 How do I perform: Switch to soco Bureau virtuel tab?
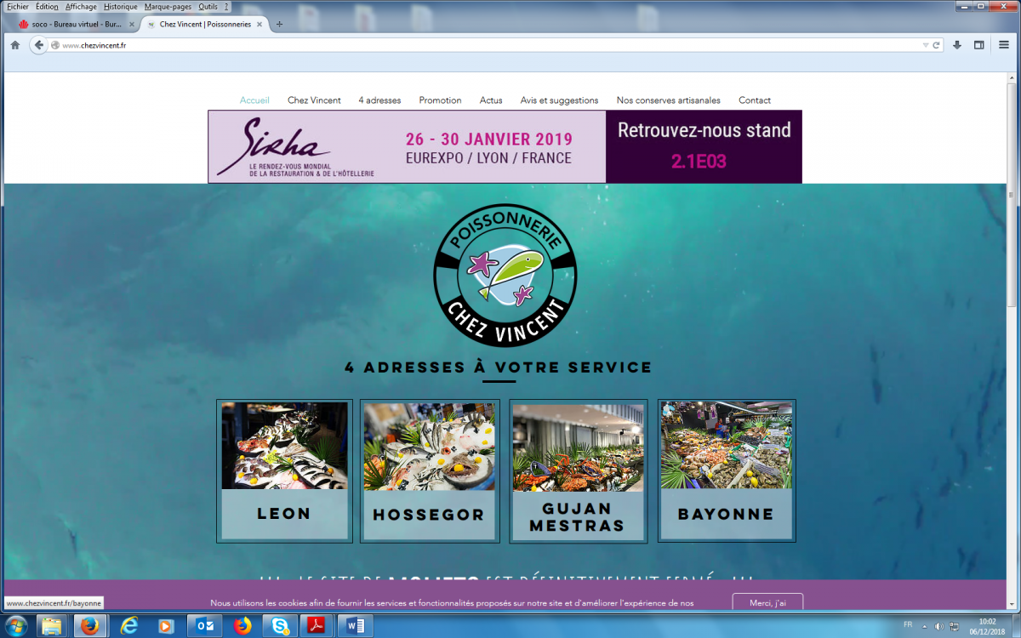pos(76,24)
